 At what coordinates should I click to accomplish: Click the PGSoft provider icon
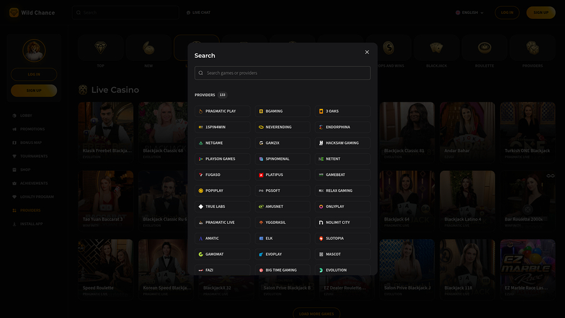(261, 190)
